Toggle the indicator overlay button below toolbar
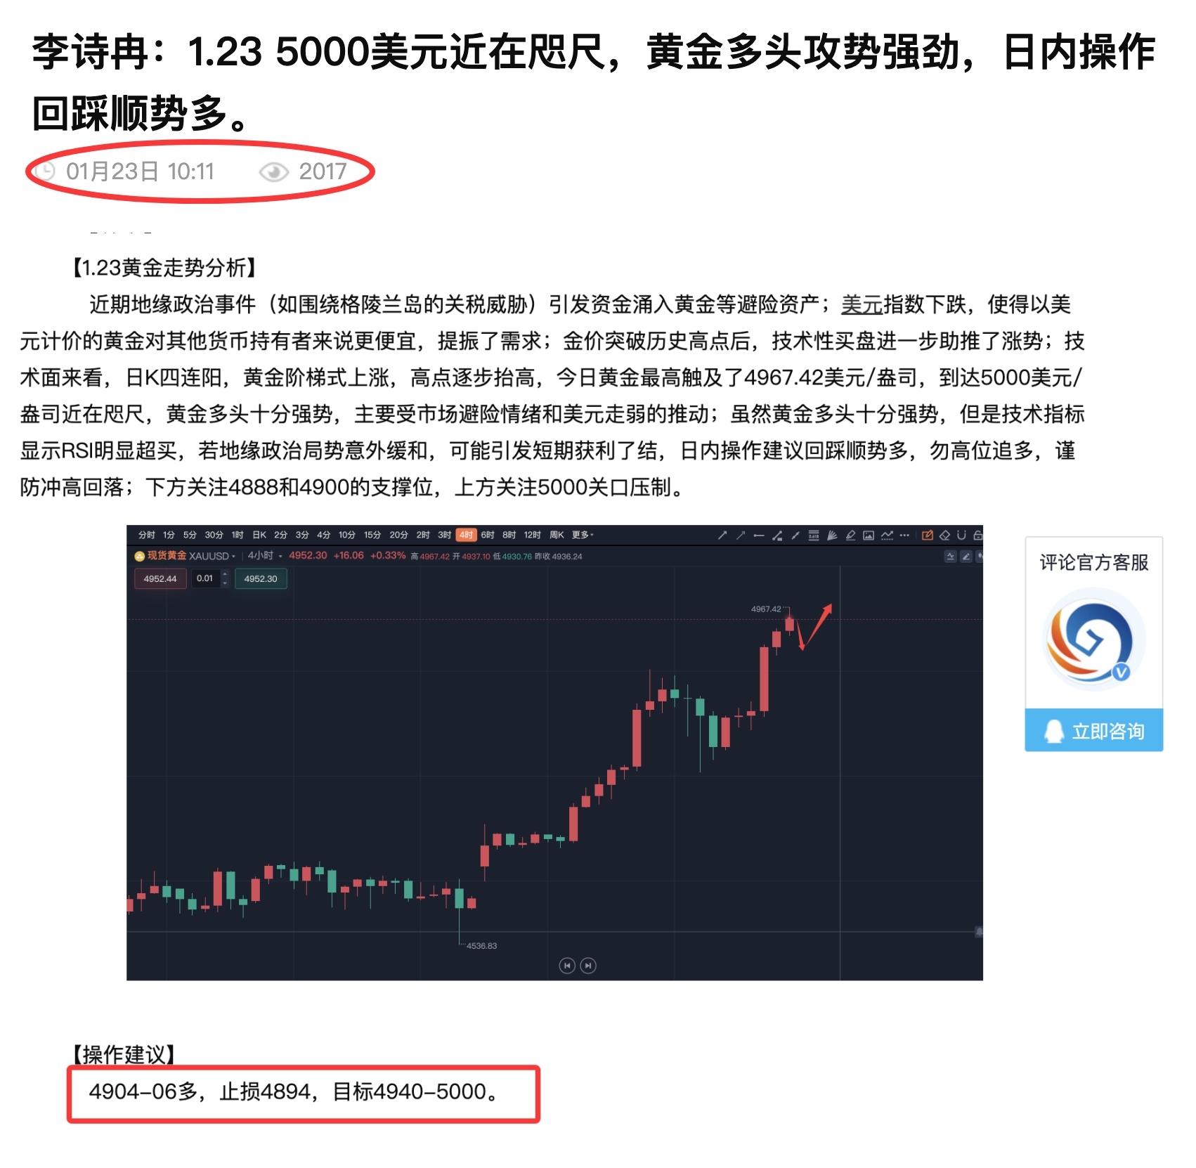Screen dimensions: 1196x1168 coord(950,557)
